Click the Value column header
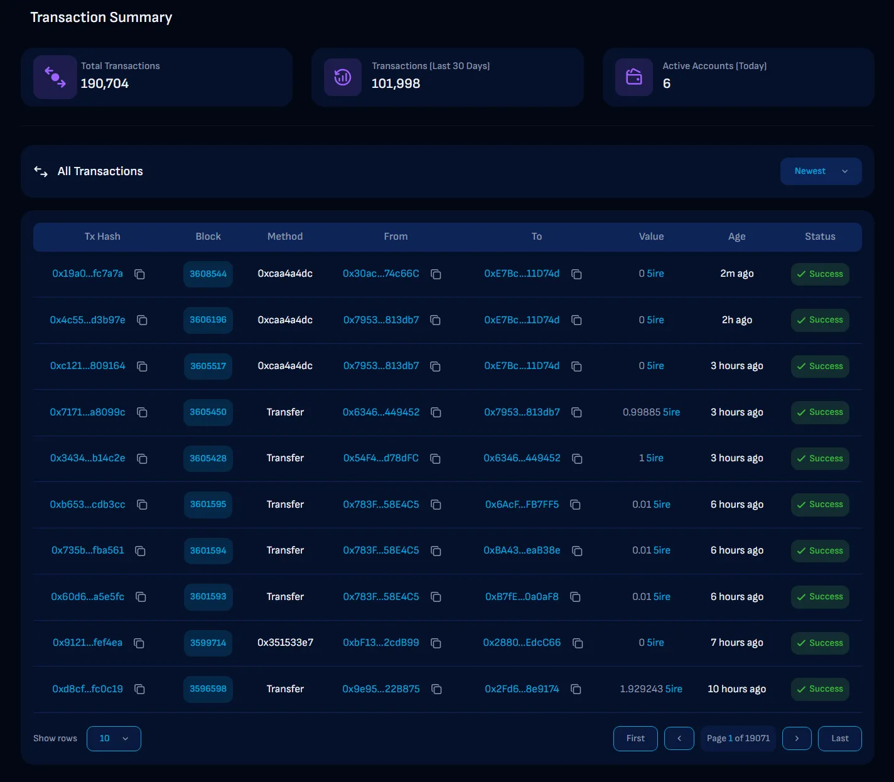Screen dimensions: 894x782 tap(651, 237)
